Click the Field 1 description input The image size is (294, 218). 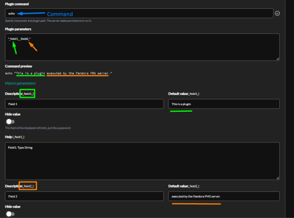[x=84, y=104]
